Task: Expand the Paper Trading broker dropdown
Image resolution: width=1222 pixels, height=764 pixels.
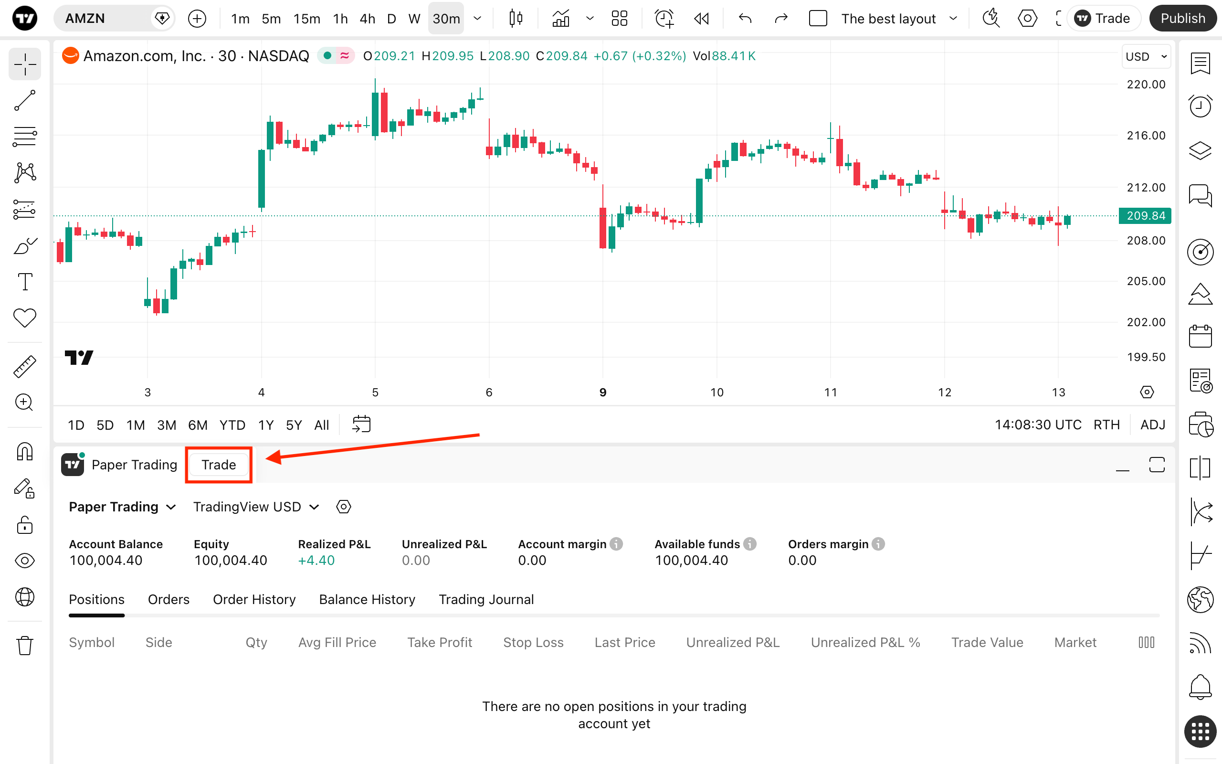Action: click(122, 507)
